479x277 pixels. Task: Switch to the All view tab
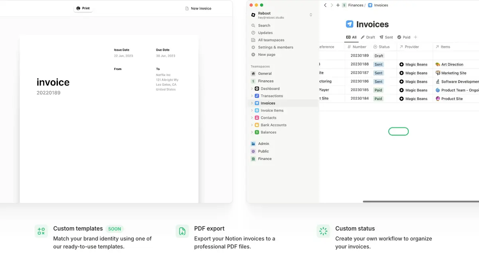coord(351,37)
